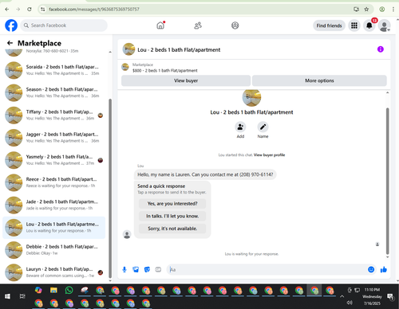Open the Friends icon in top navigation
The width and height of the screenshot is (399, 309).
coord(198,25)
